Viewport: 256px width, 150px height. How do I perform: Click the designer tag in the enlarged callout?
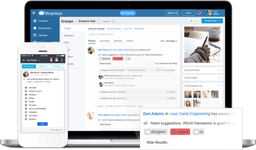[156, 132]
